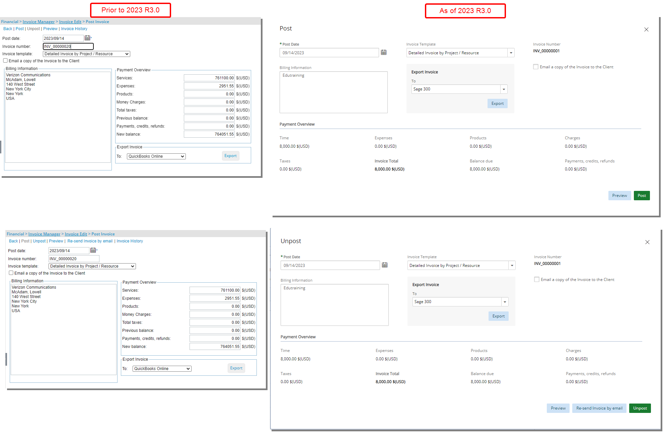Click Invoice Manager breadcrumb in bottom old panel
Screen dimensions: 664x433
click(x=44, y=234)
